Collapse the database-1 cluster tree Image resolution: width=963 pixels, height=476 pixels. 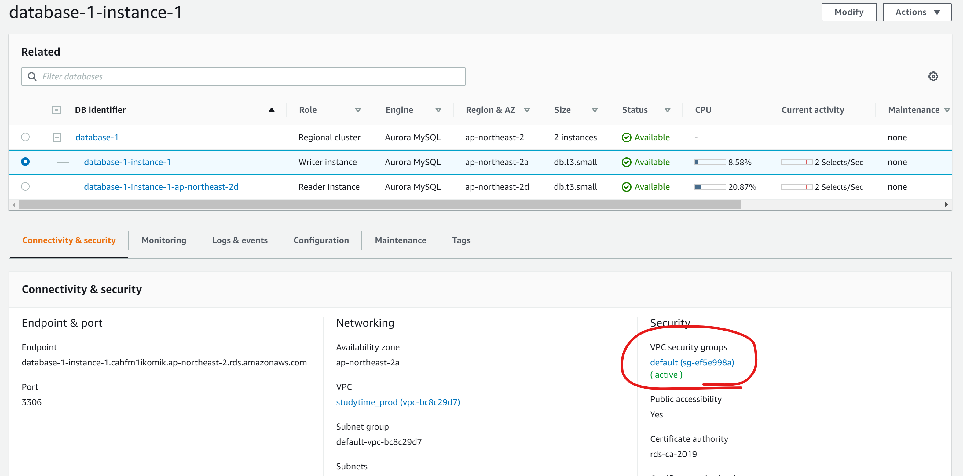point(57,137)
